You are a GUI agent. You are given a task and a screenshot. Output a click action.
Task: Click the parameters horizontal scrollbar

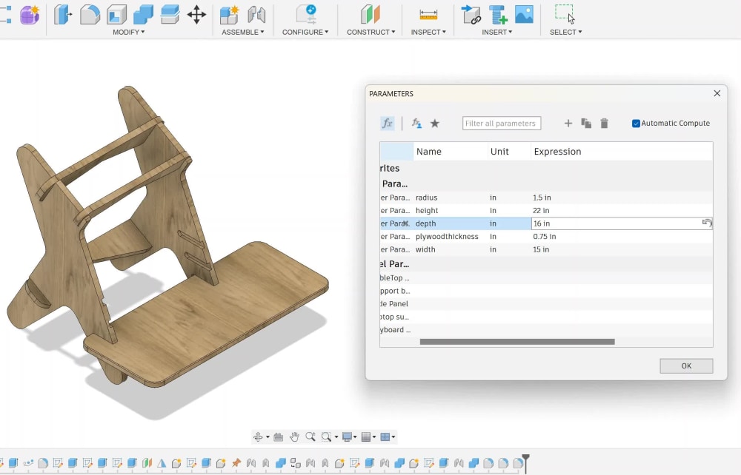tap(517, 342)
